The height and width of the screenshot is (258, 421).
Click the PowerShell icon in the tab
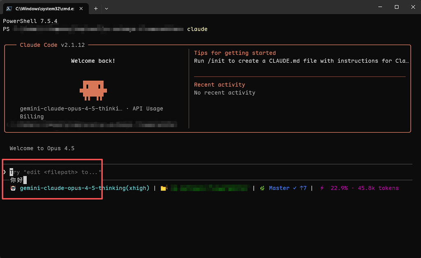tap(9, 9)
